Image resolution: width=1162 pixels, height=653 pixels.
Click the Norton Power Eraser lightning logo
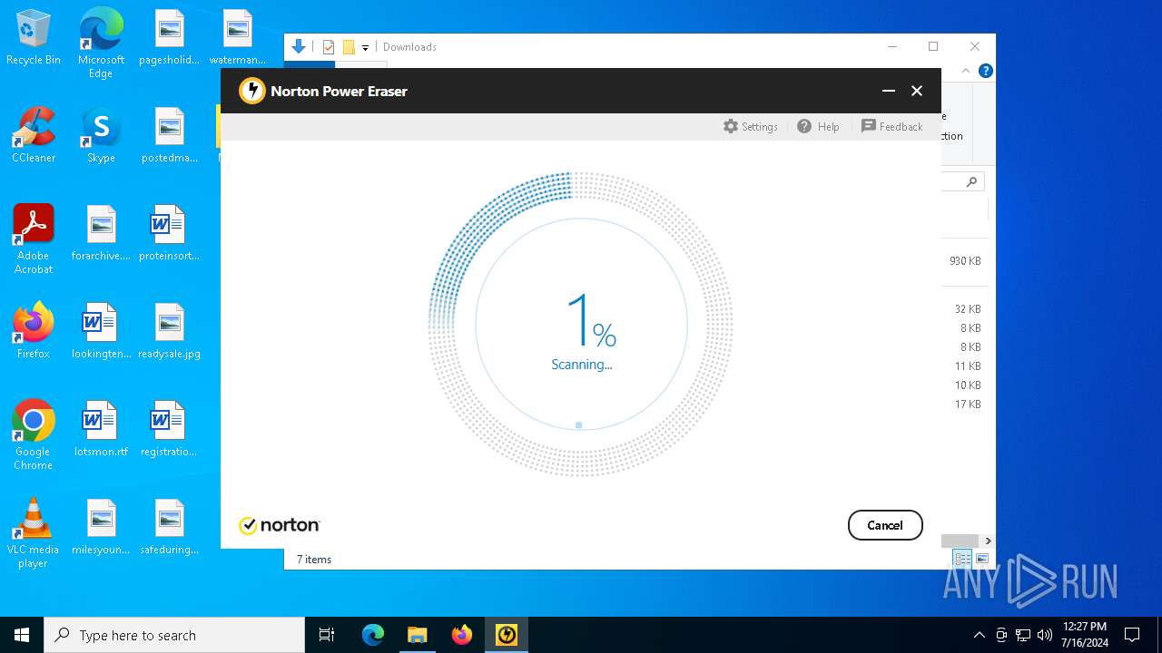coord(251,91)
